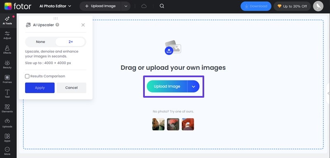The width and height of the screenshot is (330, 158).
Task: Click the Cancel button
Action: point(71,88)
